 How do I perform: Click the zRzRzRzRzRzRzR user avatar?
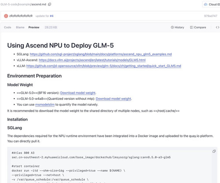[6, 16]
